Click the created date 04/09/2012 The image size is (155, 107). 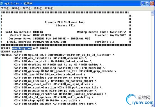(118, 35)
